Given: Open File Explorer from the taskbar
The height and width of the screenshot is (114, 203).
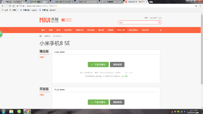Looking at the screenshot, I should 11,111.
